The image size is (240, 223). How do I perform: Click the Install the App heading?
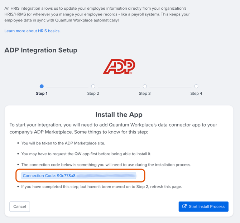[x=119, y=115]
